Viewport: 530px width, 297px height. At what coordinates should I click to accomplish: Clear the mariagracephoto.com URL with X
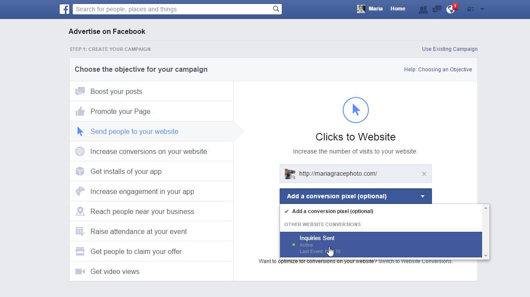(x=424, y=174)
